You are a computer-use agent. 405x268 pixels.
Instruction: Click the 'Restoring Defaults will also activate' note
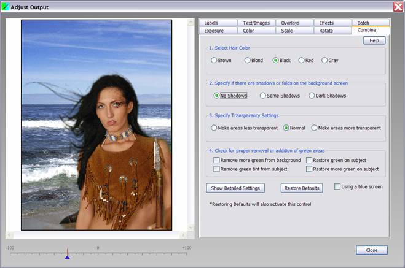point(260,204)
